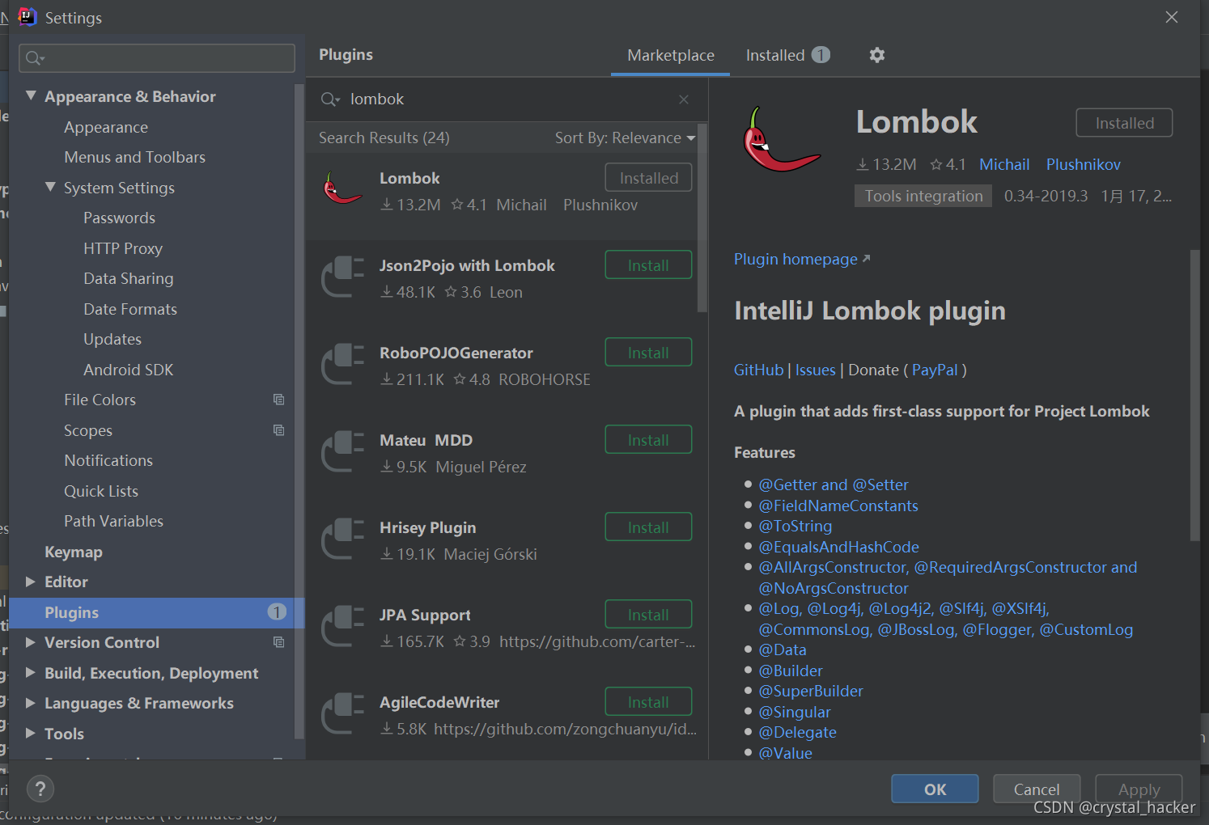The image size is (1209, 825).
Task: Open the Plugin homepage link
Action: [x=801, y=260]
